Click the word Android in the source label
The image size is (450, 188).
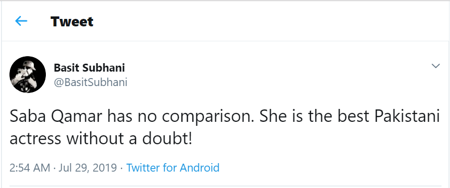tap(199, 168)
